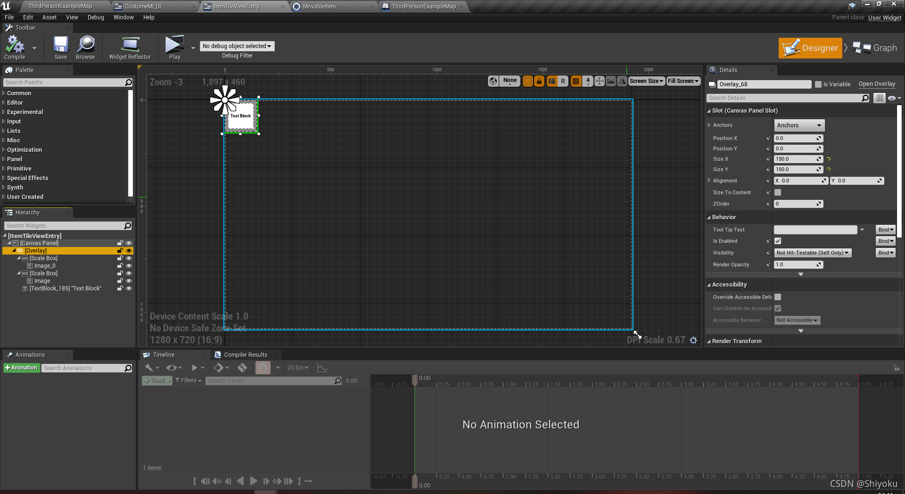Click the Open Overlay link
The height and width of the screenshot is (494, 905).
point(876,84)
